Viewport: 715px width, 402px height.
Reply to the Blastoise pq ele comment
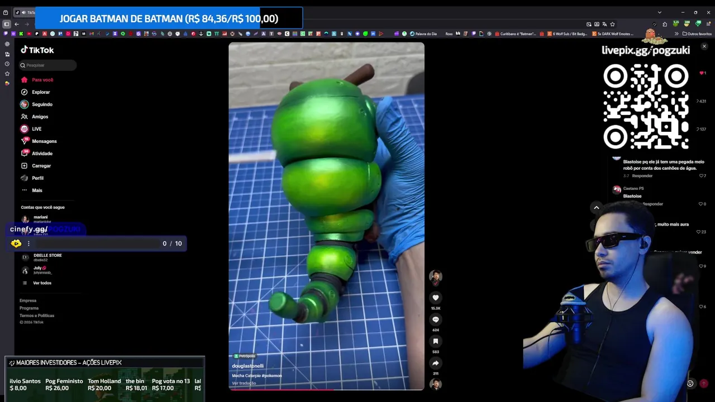coord(642,176)
